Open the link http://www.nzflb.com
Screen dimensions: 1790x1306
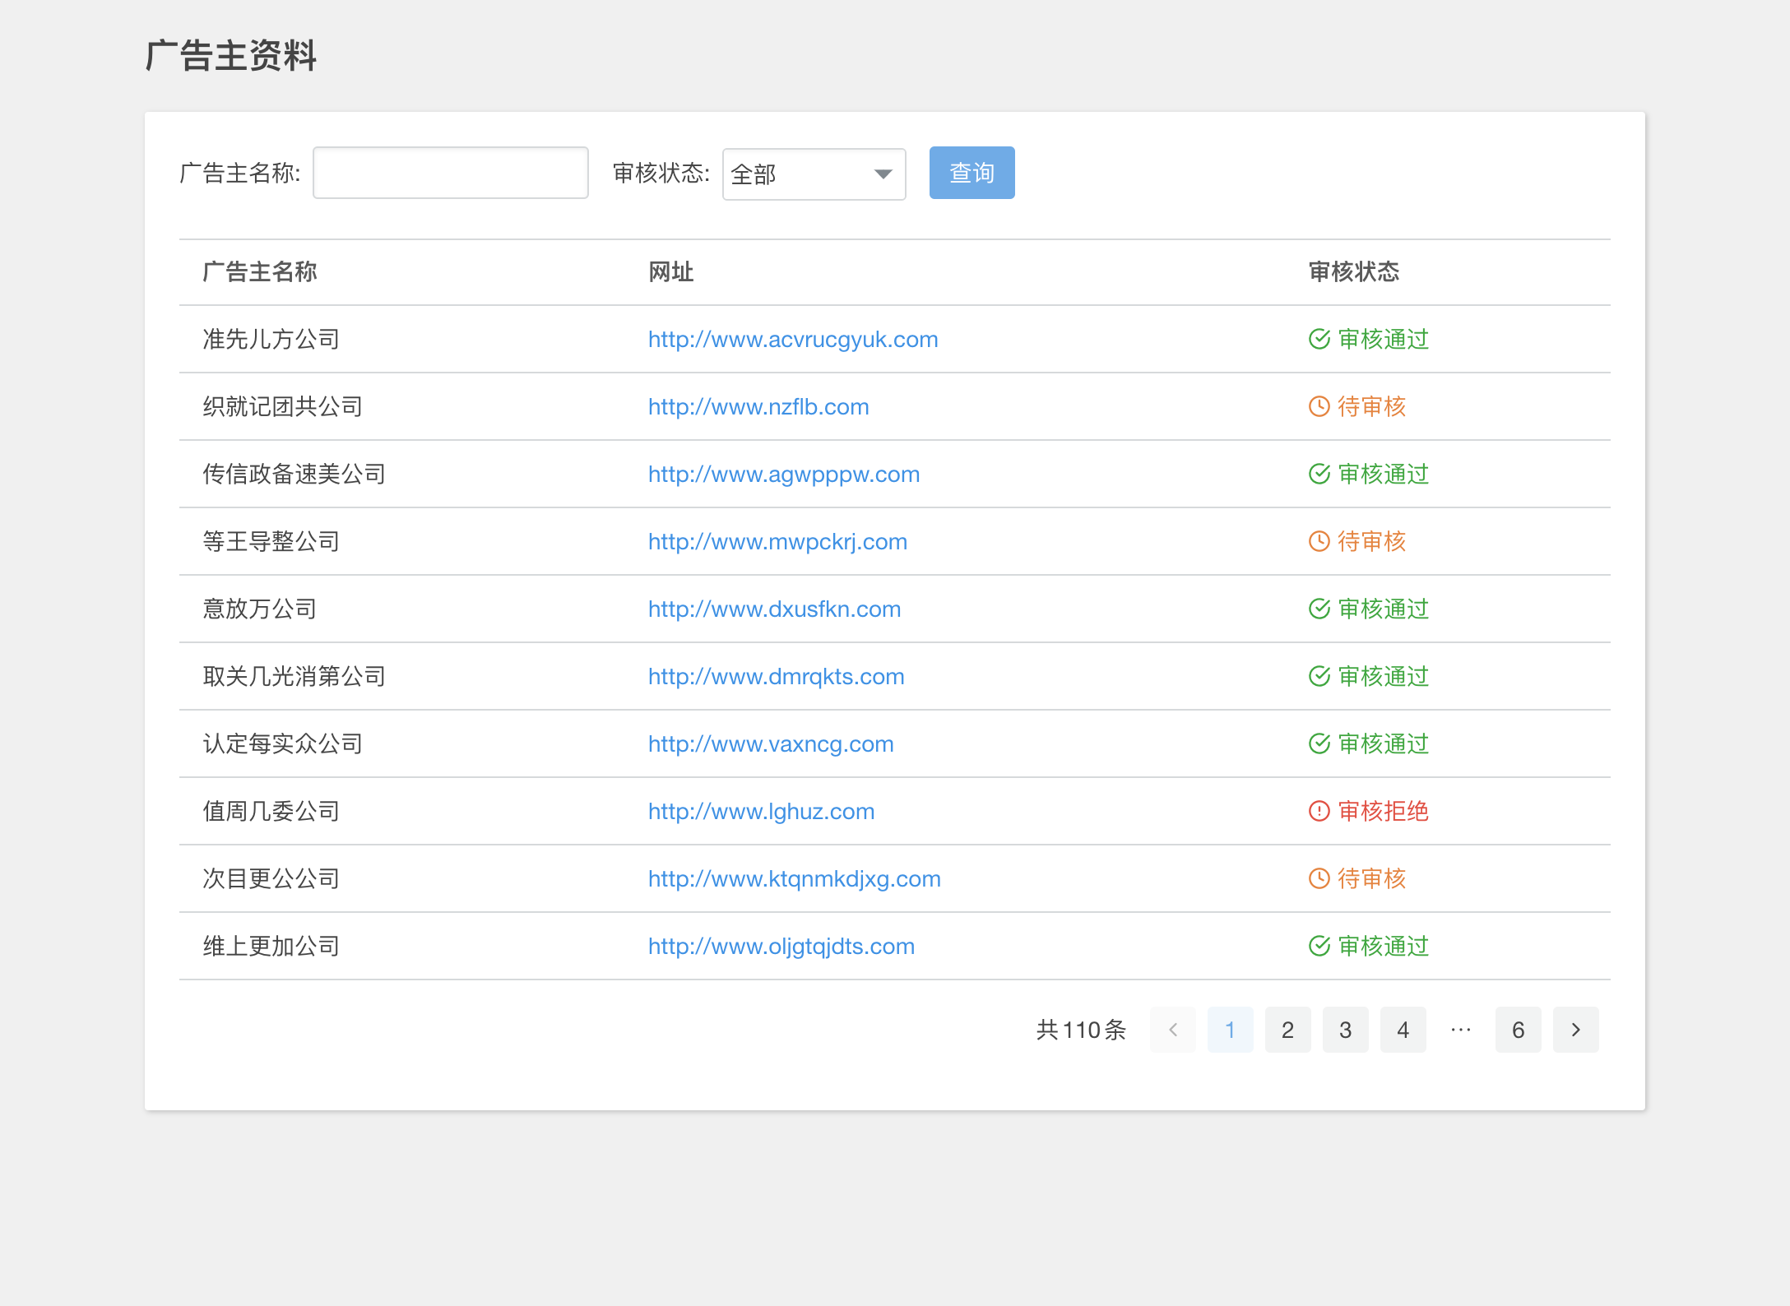758,405
